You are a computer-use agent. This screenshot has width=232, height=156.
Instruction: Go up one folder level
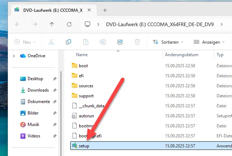52,24
